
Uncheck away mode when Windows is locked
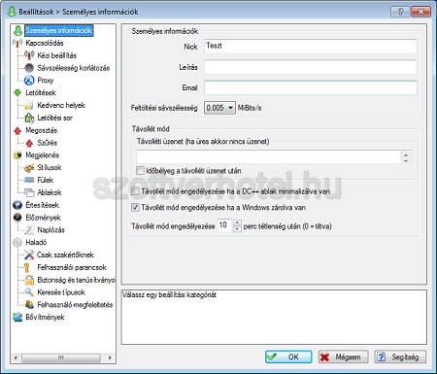click(x=135, y=207)
